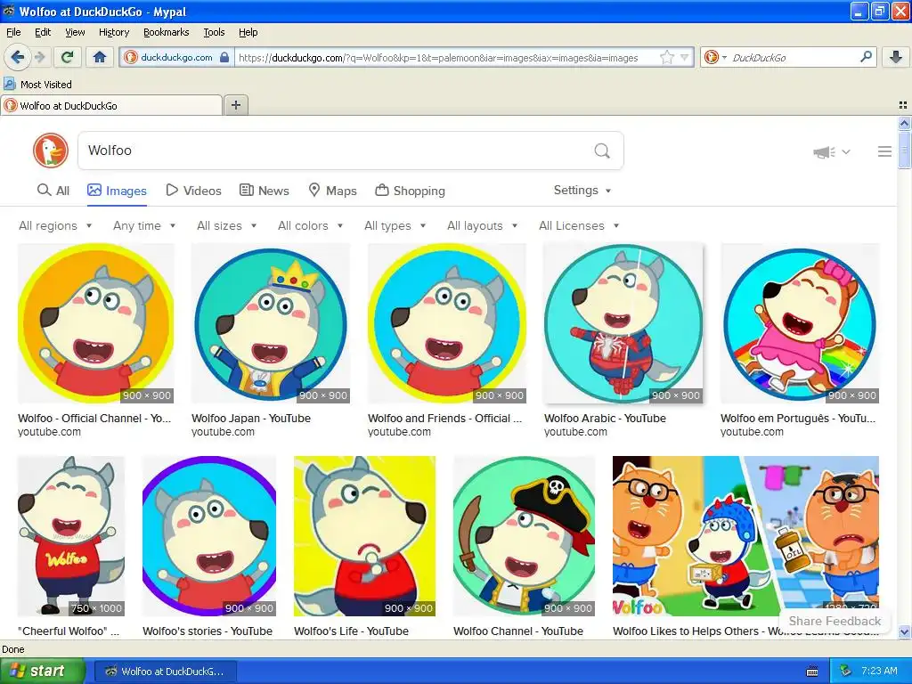
Task: Expand the All colors filter
Action: [x=310, y=225]
